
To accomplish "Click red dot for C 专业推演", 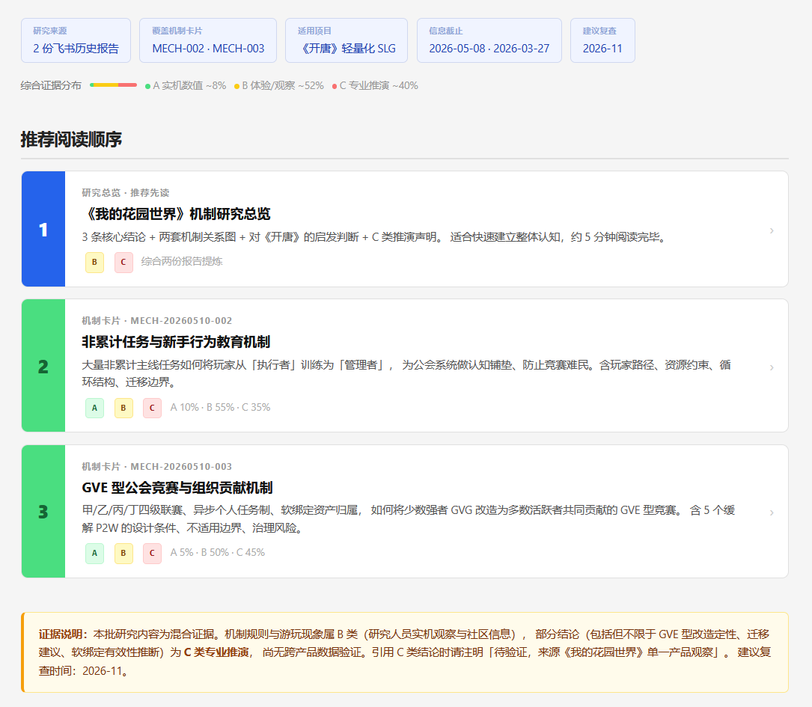I will click(335, 86).
